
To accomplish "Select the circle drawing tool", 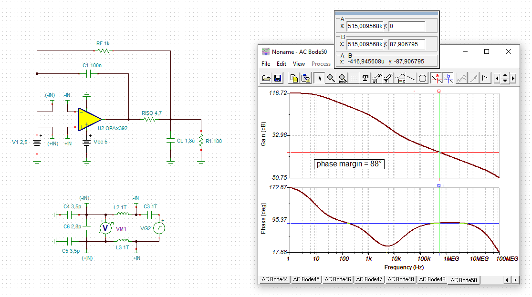I will pos(422,79).
